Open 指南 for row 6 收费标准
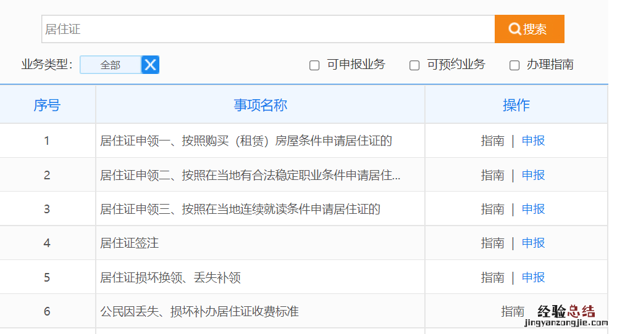 pyautogui.click(x=512, y=311)
